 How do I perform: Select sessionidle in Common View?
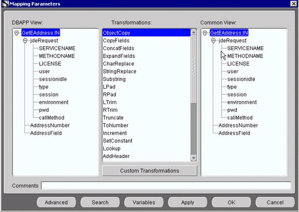coord(241,79)
